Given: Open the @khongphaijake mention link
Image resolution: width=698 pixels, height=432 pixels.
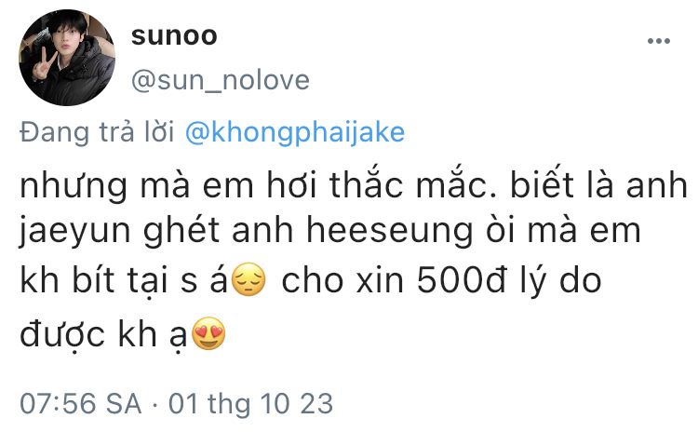Looking at the screenshot, I should [295, 132].
